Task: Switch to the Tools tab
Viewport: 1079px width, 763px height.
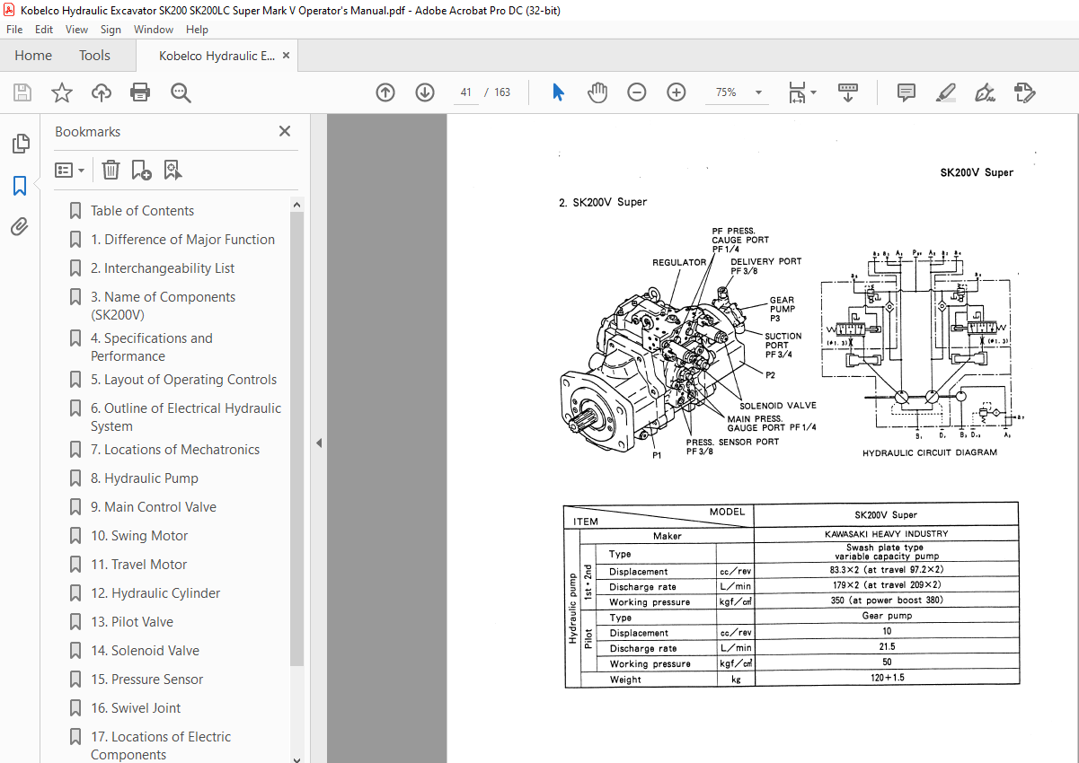Action: click(94, 56)
